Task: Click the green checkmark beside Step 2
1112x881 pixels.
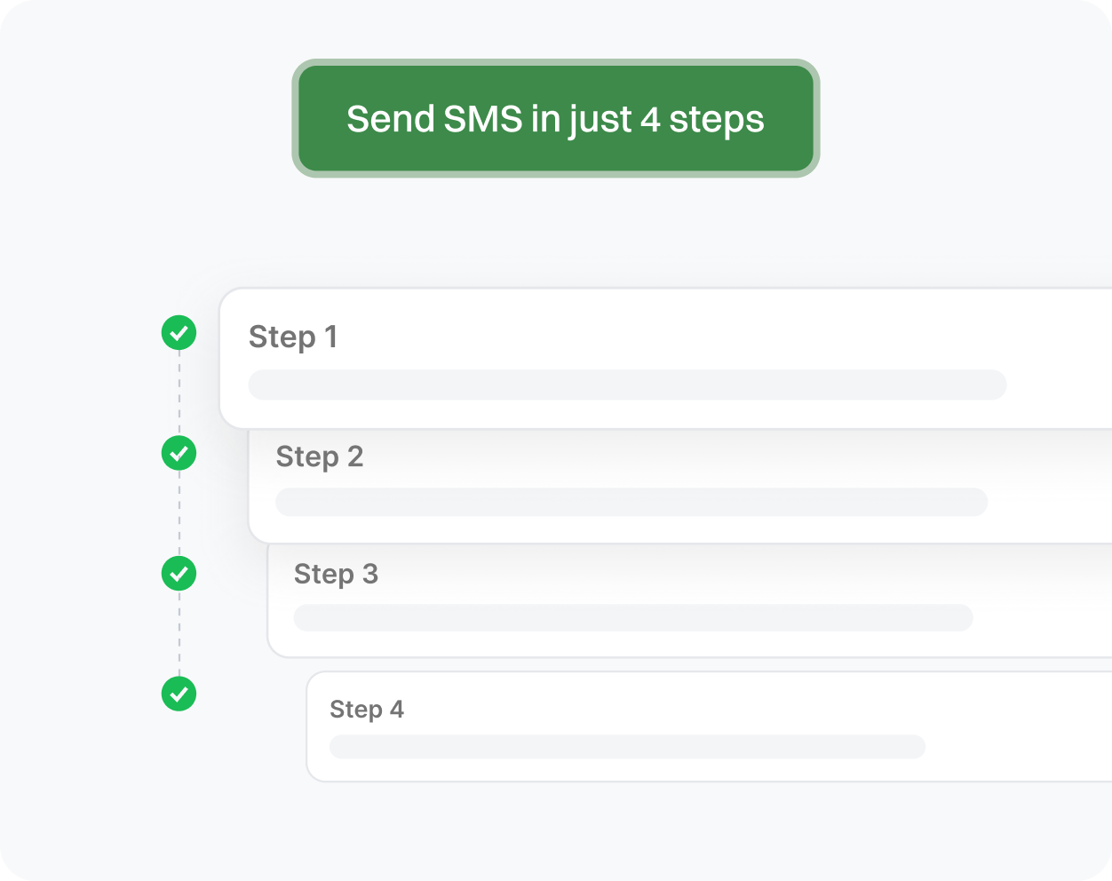Action: tap(179, 453)
